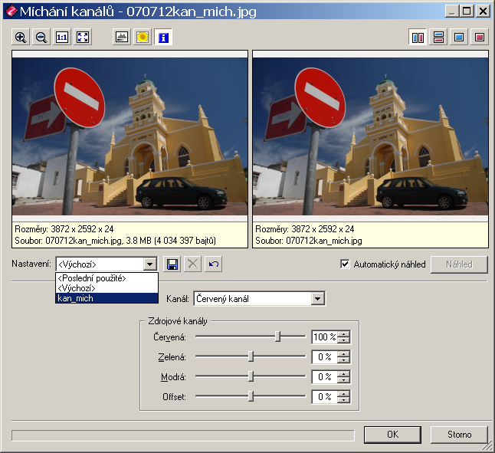Choose <Poslední použité> from the list
This screenshot has width=495, height=453.
(x=107, y=278)
